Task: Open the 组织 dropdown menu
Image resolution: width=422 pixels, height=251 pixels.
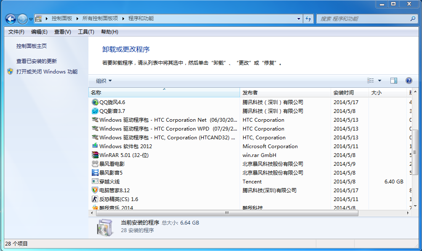Action: [x=104, y=81]
